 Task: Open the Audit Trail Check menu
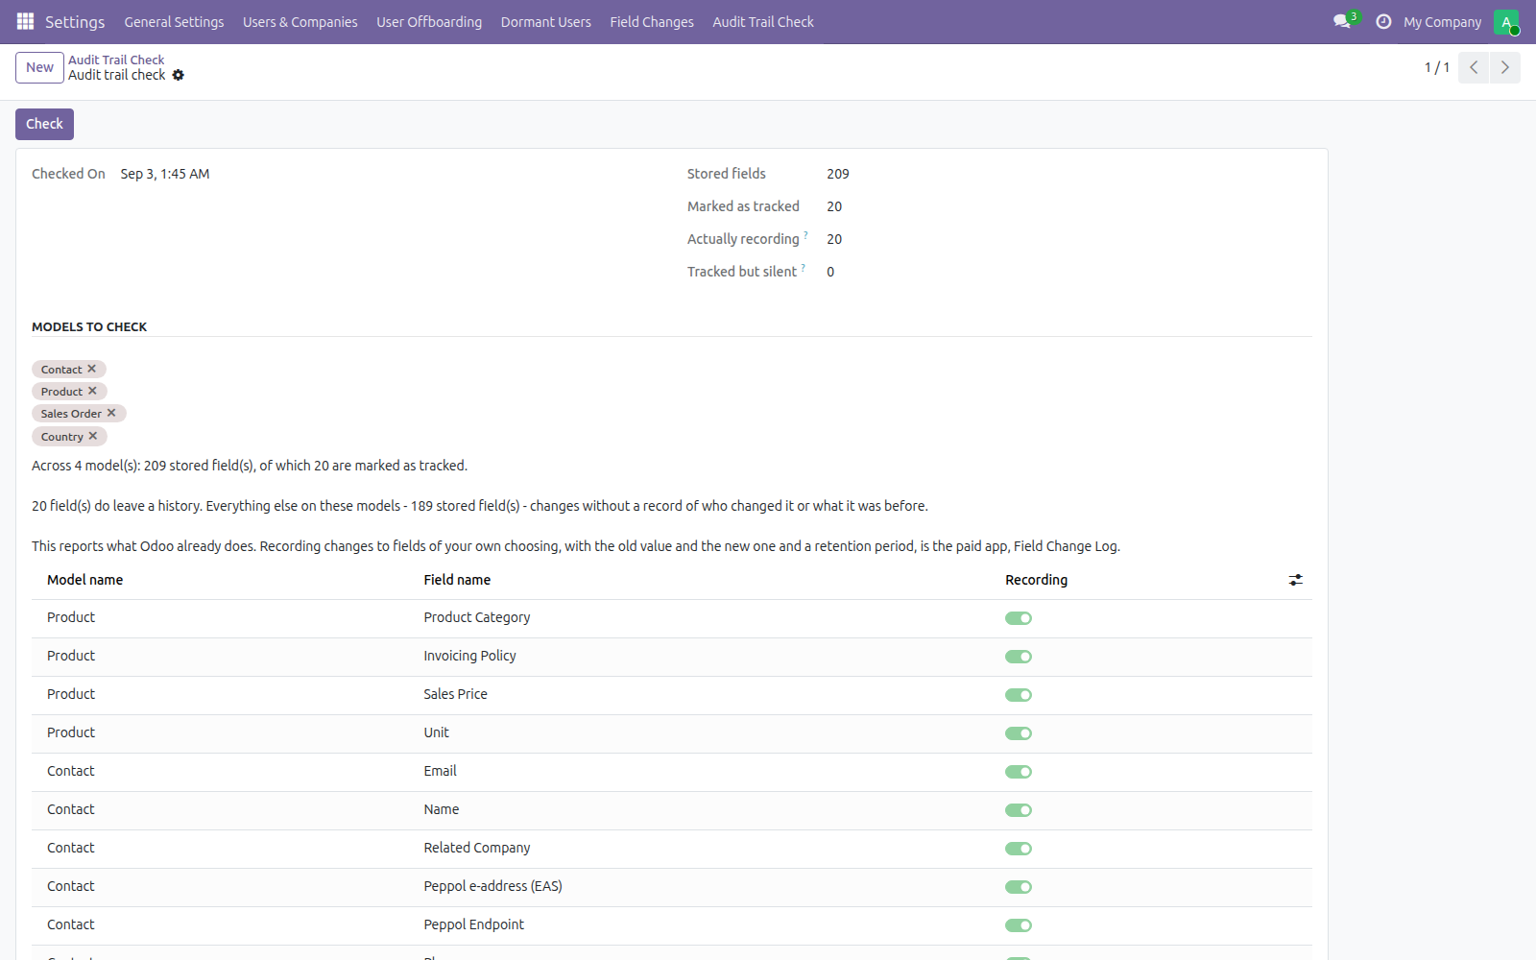click(x=763, y=22)
